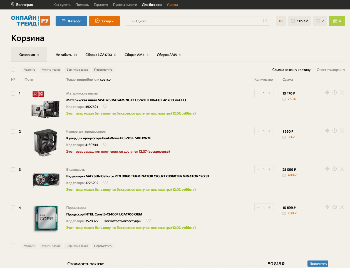Decrease quantity of MSI motherboard
Screen dimensions: 350x268
pyautogui.click(x=258, y=93)
